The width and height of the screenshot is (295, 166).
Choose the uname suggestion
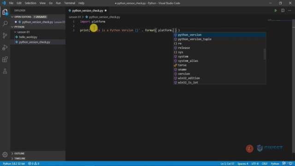(x=219, y=70)
